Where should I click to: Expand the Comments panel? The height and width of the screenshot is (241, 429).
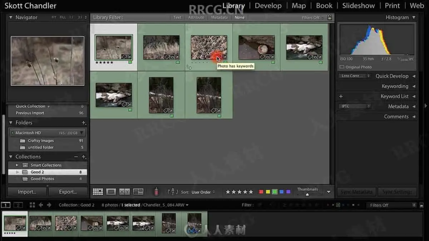[414, 117]
